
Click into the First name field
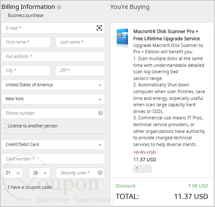pos(26,42)
